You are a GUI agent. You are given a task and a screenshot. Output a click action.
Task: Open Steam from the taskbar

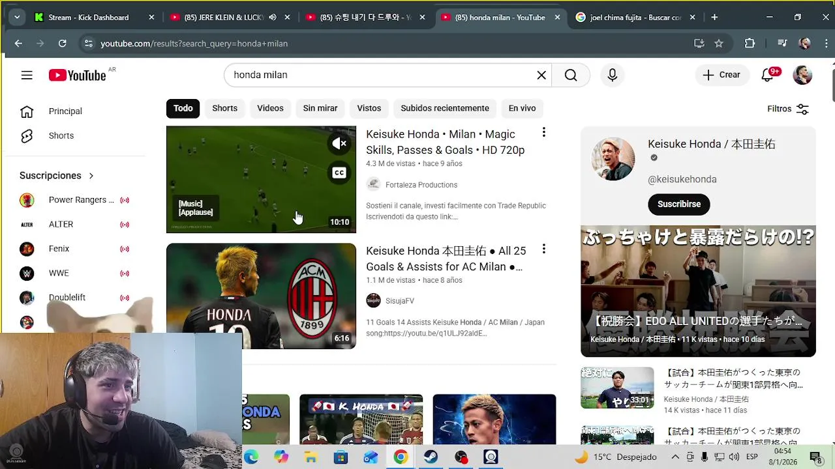point(431,457)
